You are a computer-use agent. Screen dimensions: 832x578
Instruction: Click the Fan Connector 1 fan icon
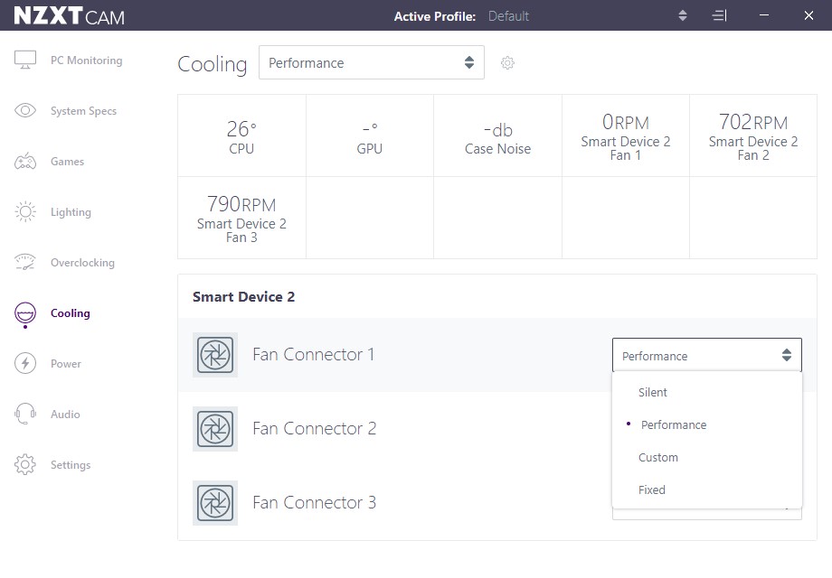pos(215,354)
